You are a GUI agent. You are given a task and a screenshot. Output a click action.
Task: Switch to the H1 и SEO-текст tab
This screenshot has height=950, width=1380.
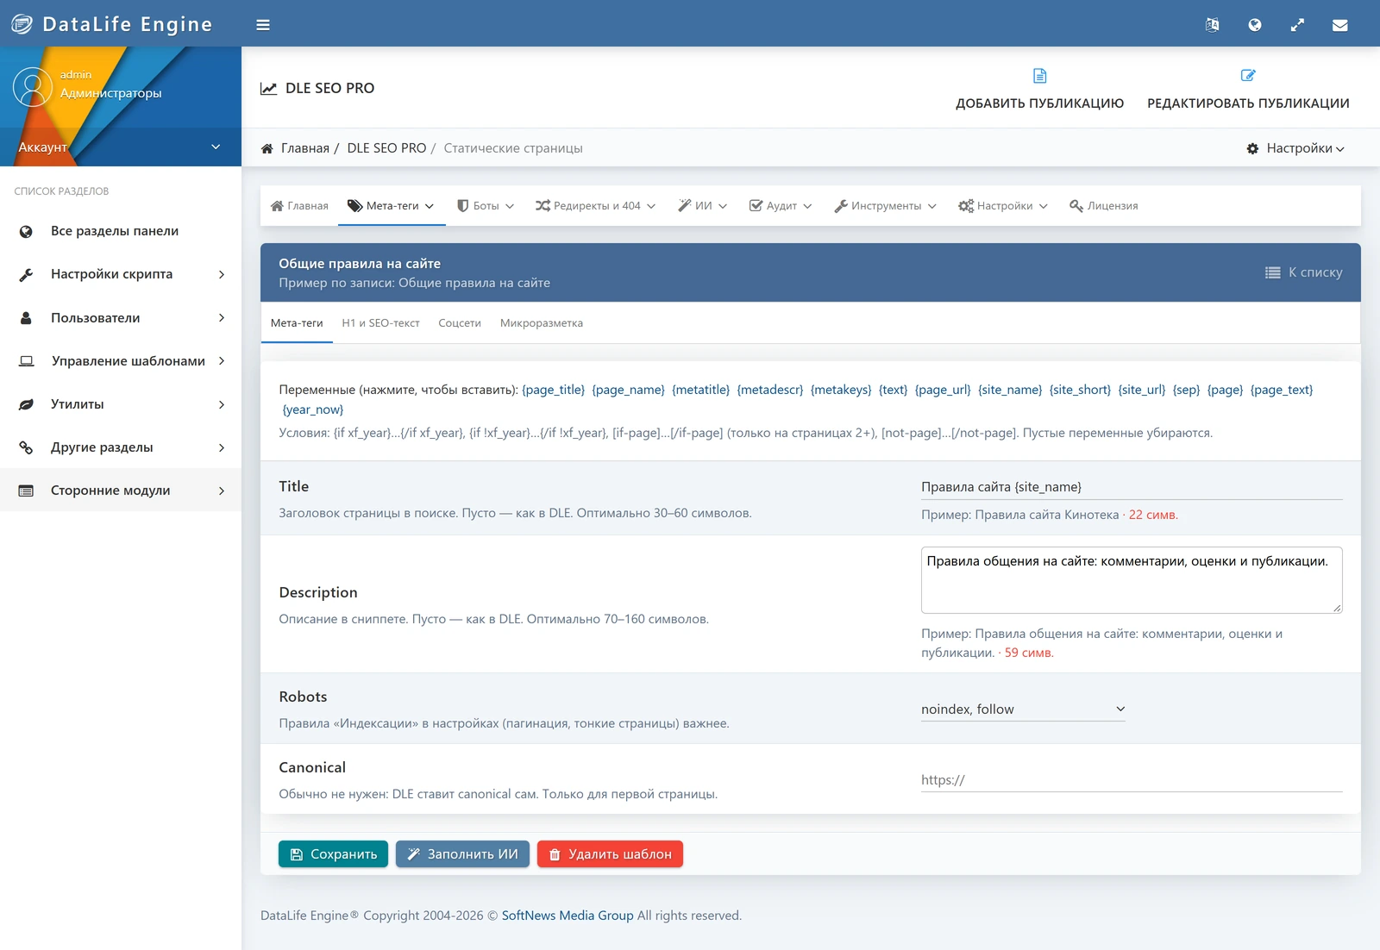click(380, 323)
